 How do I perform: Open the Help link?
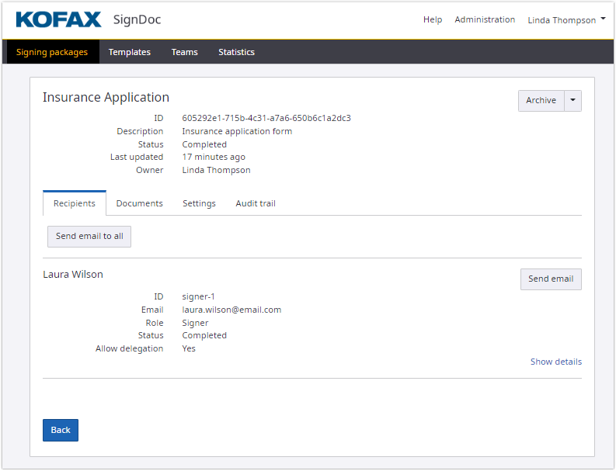(433, 20)
